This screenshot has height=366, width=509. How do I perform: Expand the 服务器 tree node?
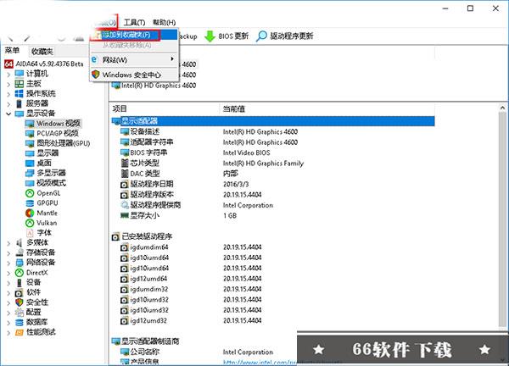[8, 104]
